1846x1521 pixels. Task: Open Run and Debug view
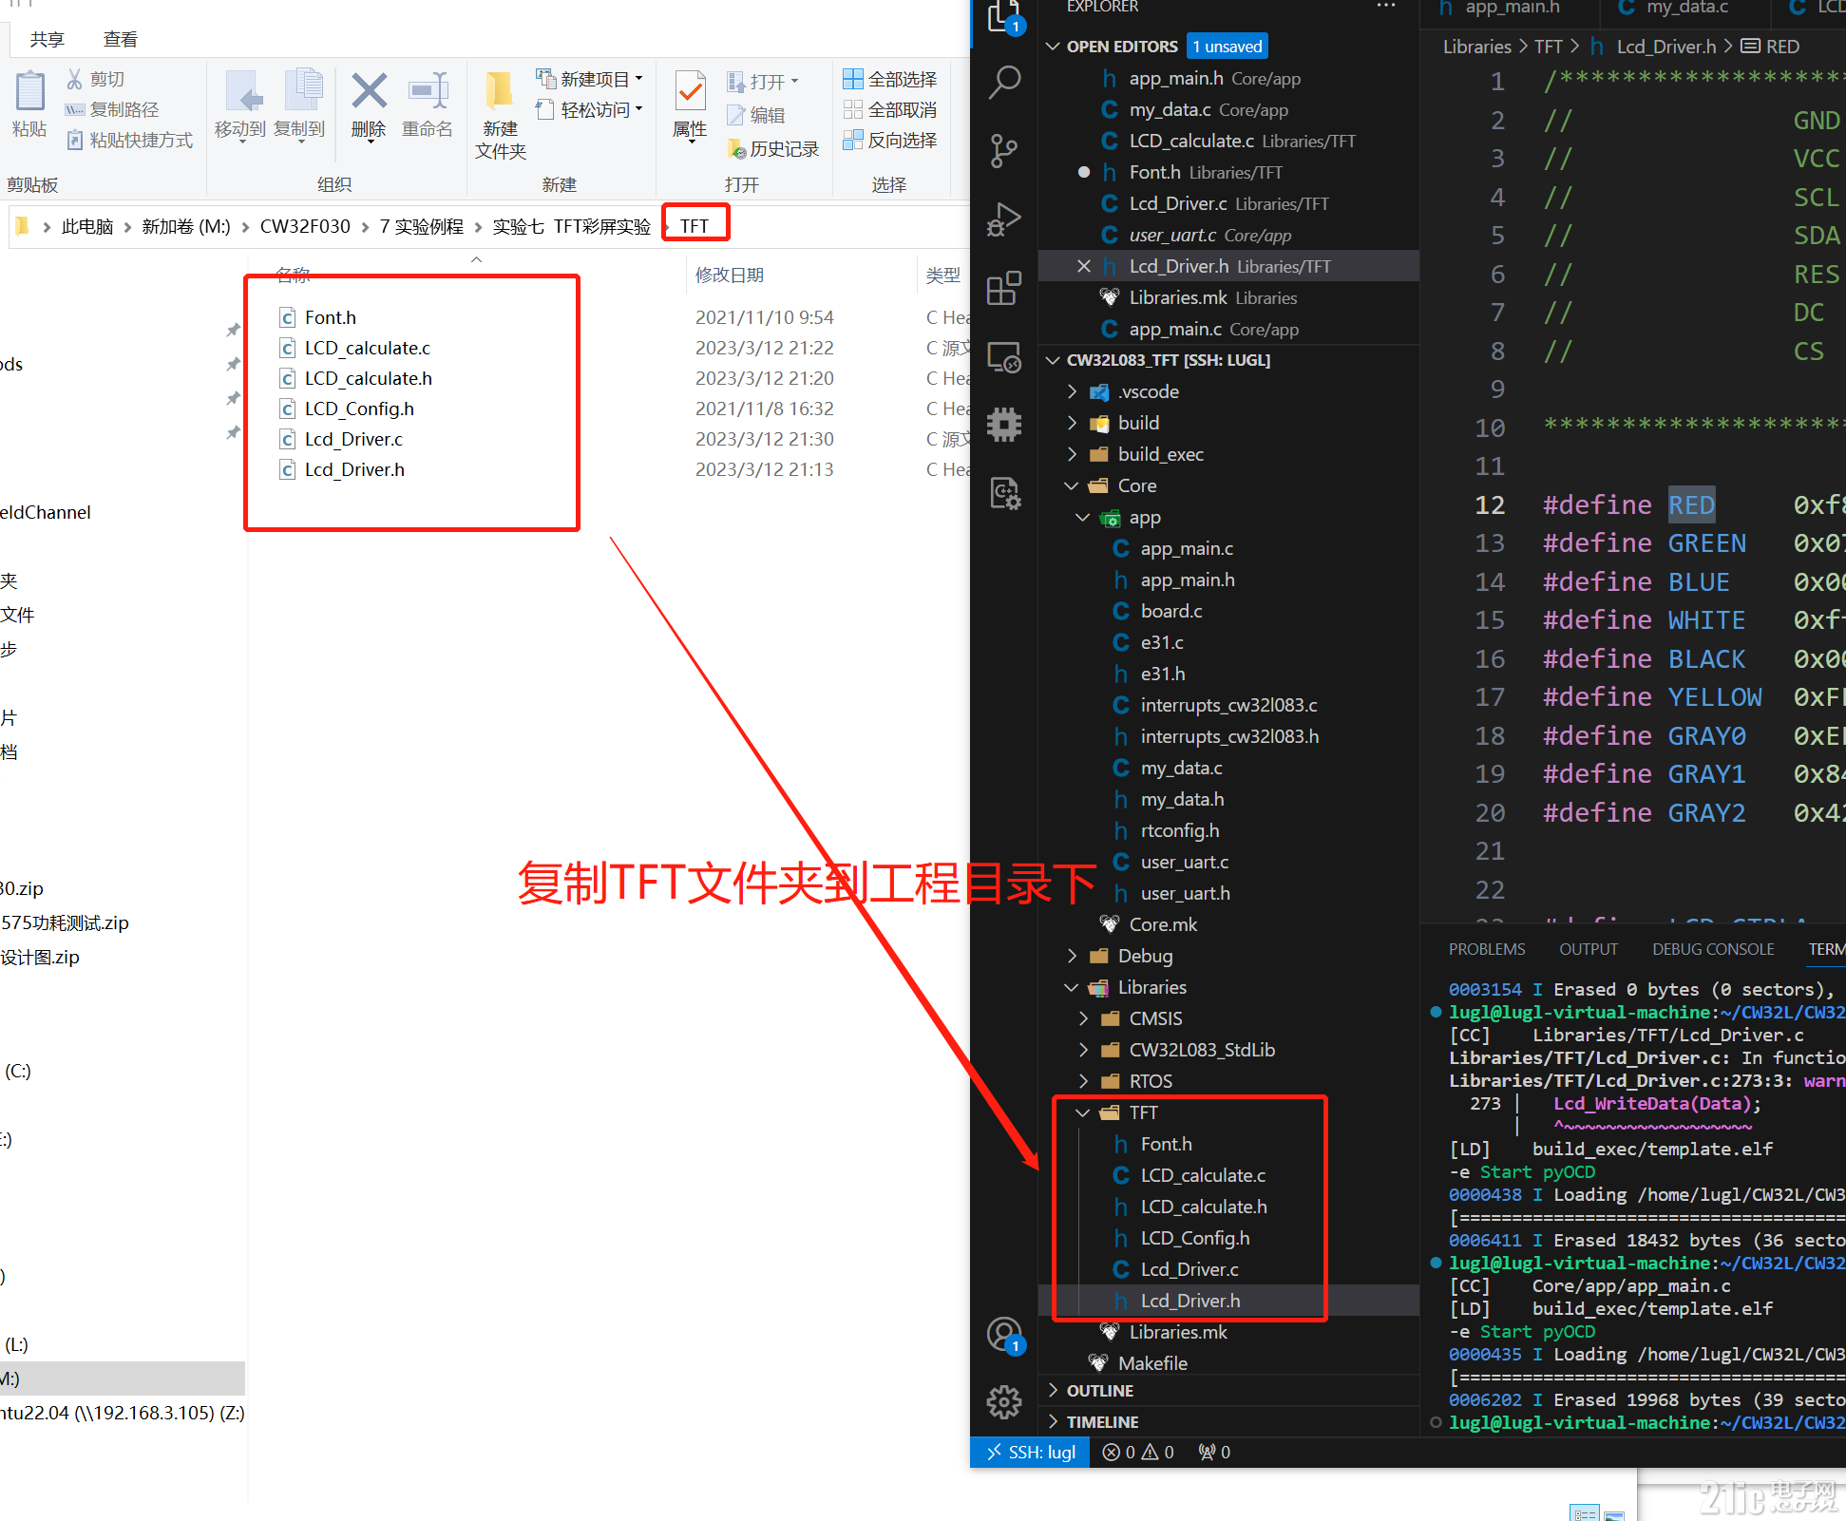tap(1004, 219)
